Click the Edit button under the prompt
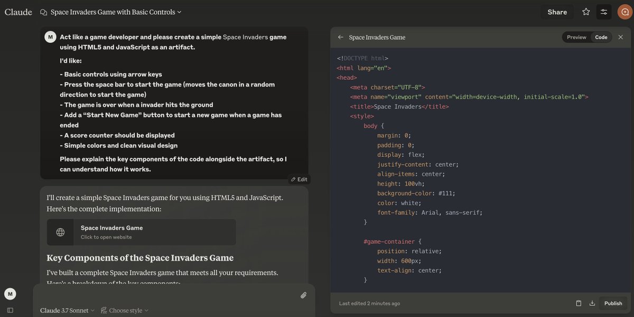This screenshot has width=634, height=317. (299, 179)
